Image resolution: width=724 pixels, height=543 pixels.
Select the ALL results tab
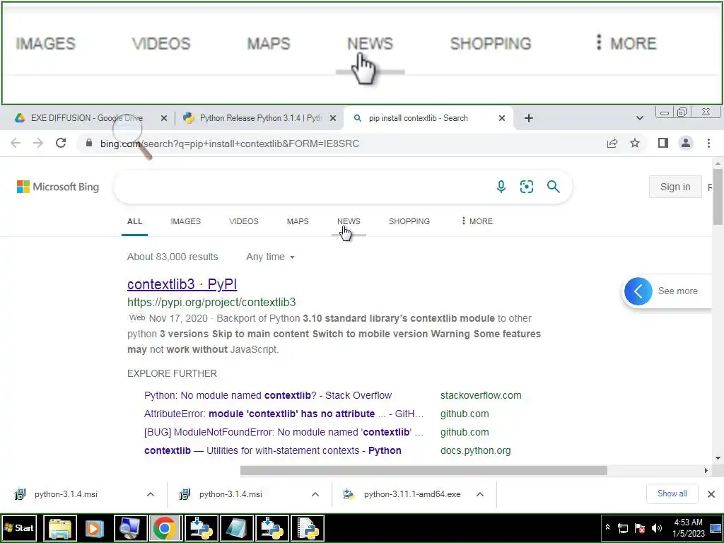click(x=134, y=221)
